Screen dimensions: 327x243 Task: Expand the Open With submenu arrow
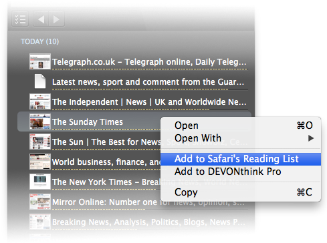(x=311, y=138)
